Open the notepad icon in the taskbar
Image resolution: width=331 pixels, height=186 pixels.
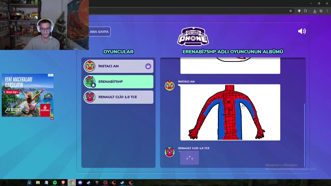coord(46,183)
